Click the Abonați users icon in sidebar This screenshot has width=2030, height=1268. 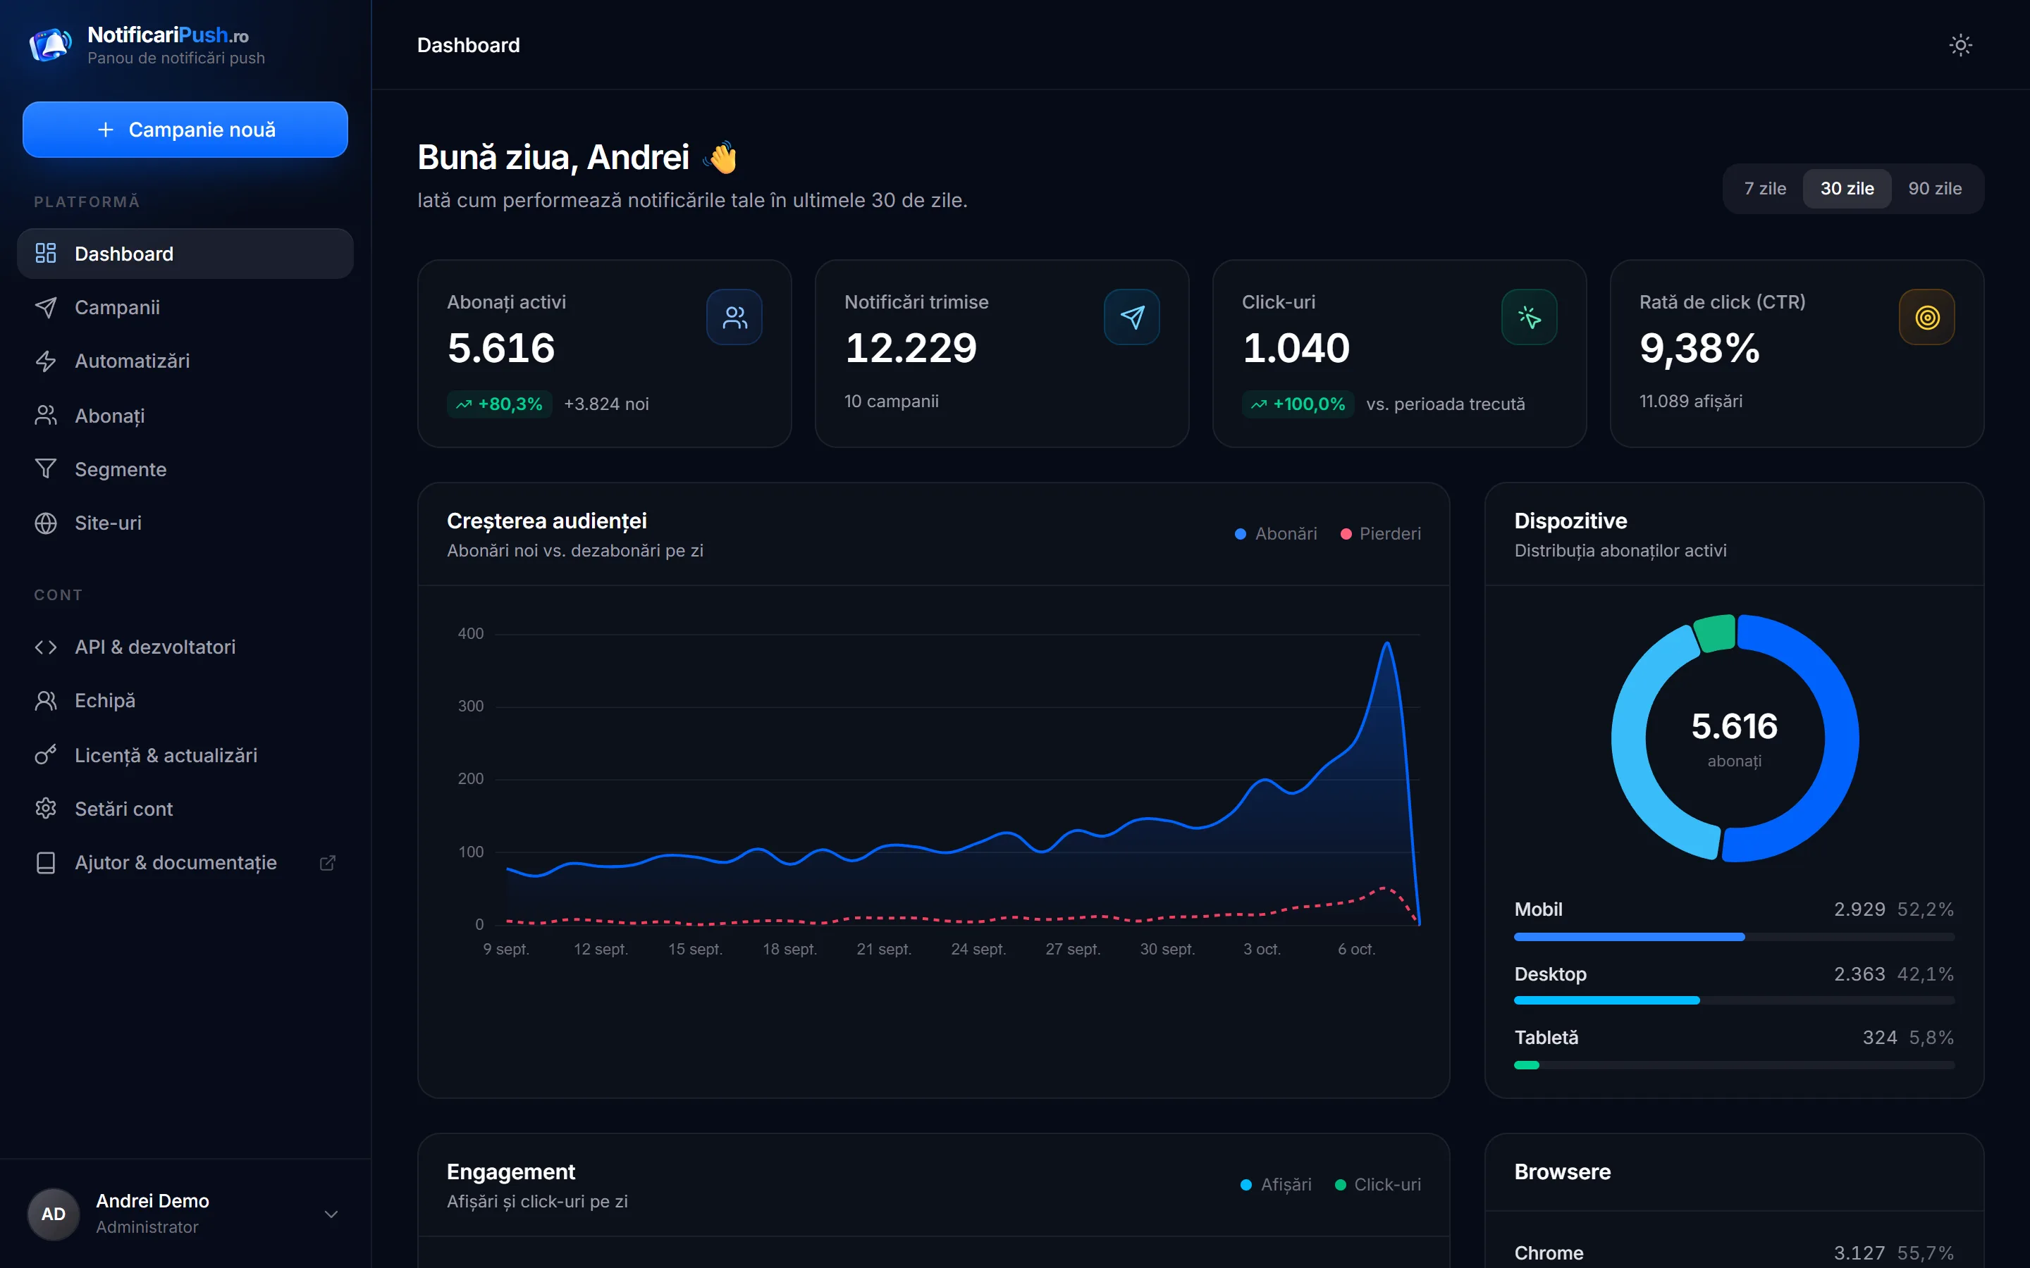pyautogui.click(x=46, y=415)
